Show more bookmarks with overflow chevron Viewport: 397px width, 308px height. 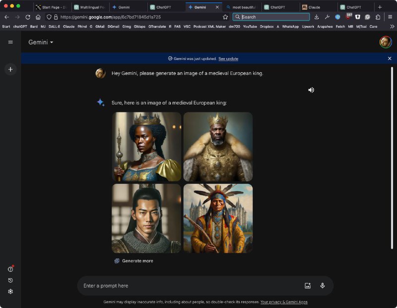pyautogui.click(x=392, y=27)
